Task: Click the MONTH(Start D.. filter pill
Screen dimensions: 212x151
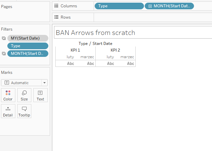Action: click(x=28, y=54)
